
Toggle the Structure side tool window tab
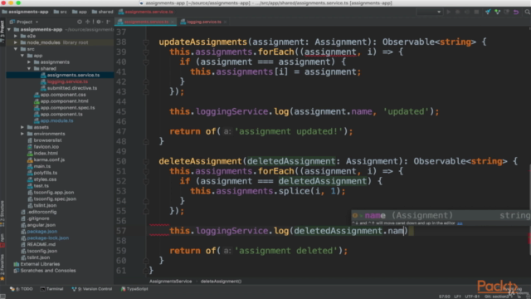(2, 213)
